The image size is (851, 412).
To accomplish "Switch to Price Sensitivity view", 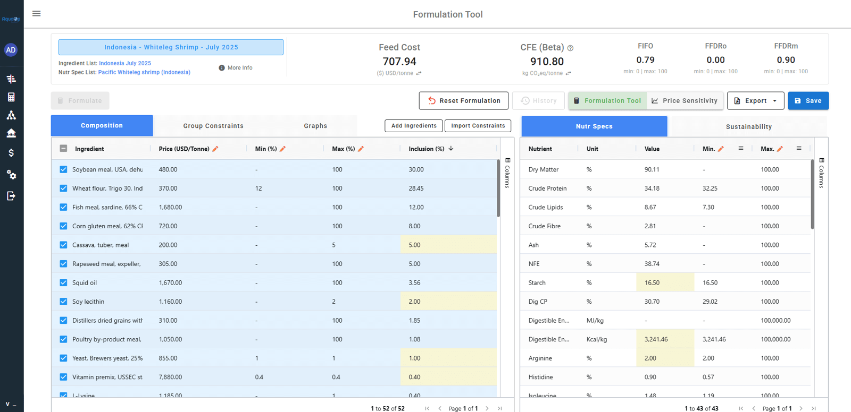I will (x=685, y=101).
